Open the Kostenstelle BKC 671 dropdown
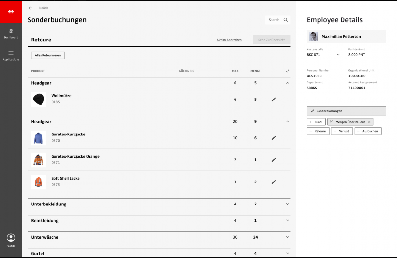The image size is (397, 258). pos(338,55)
